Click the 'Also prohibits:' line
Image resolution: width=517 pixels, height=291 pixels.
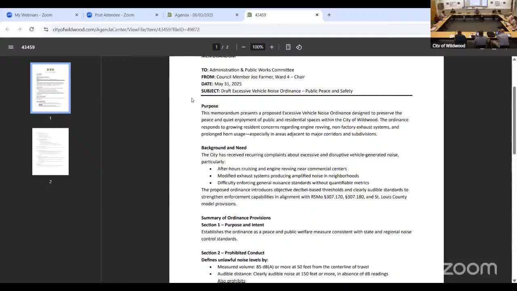(231, 280)
